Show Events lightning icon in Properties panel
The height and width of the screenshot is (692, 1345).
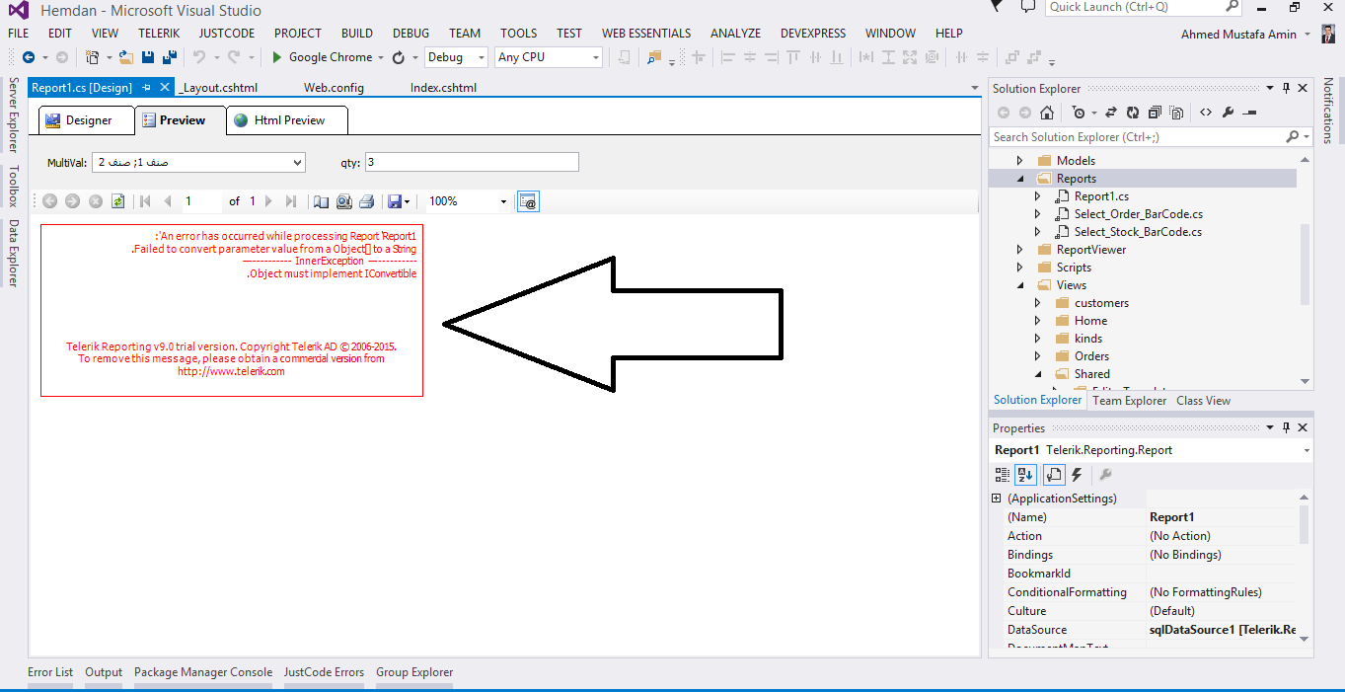pyautogui.click(x=1078, y=475)
